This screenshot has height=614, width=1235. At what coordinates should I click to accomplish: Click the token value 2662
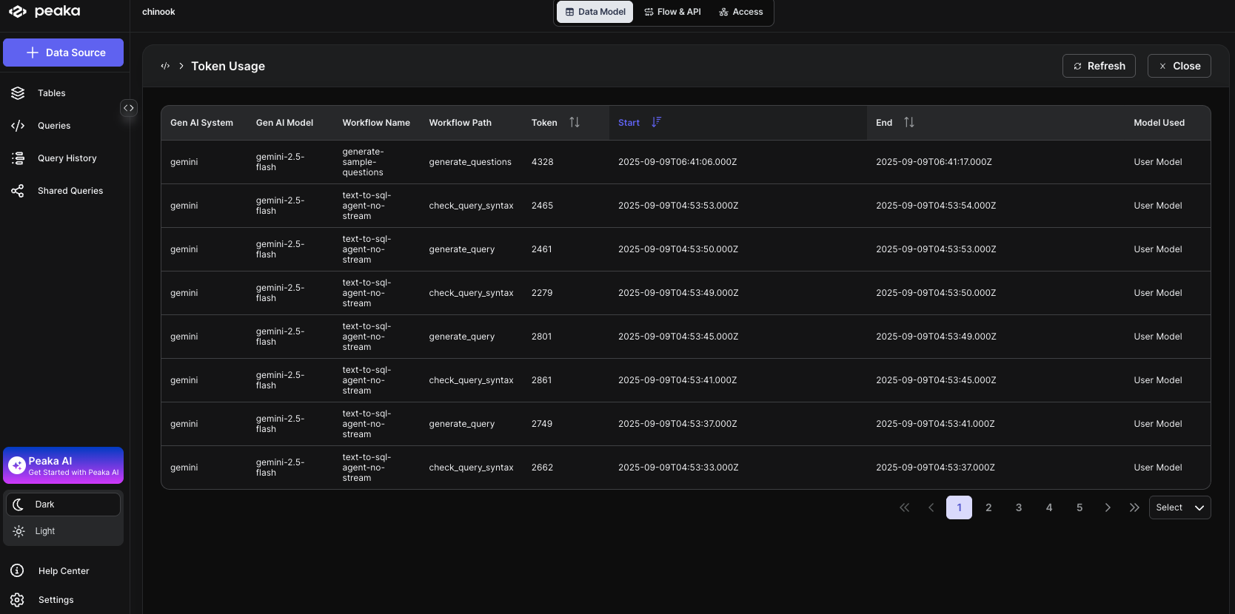[542, 468]
